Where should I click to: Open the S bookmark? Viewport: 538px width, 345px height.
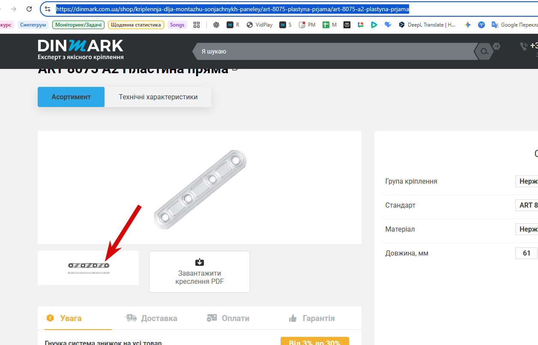coord(286,25)
